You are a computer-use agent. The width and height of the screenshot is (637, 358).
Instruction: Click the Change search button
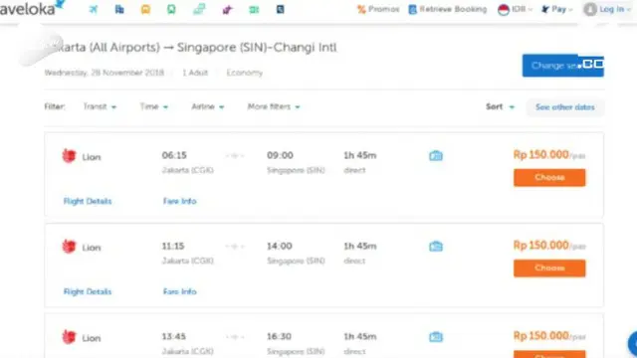563,66
